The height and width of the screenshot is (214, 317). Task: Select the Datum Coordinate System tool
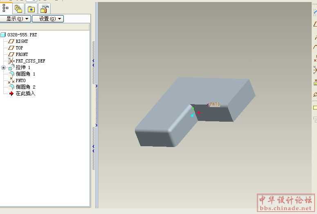pos(315,70)
